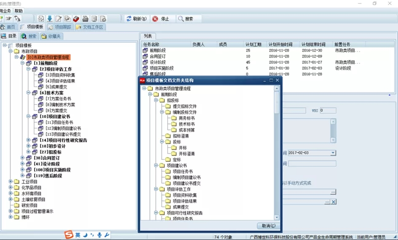Click the Sogou input method S icon
This screenshot has width=398, height=240.
pos(69,235)
